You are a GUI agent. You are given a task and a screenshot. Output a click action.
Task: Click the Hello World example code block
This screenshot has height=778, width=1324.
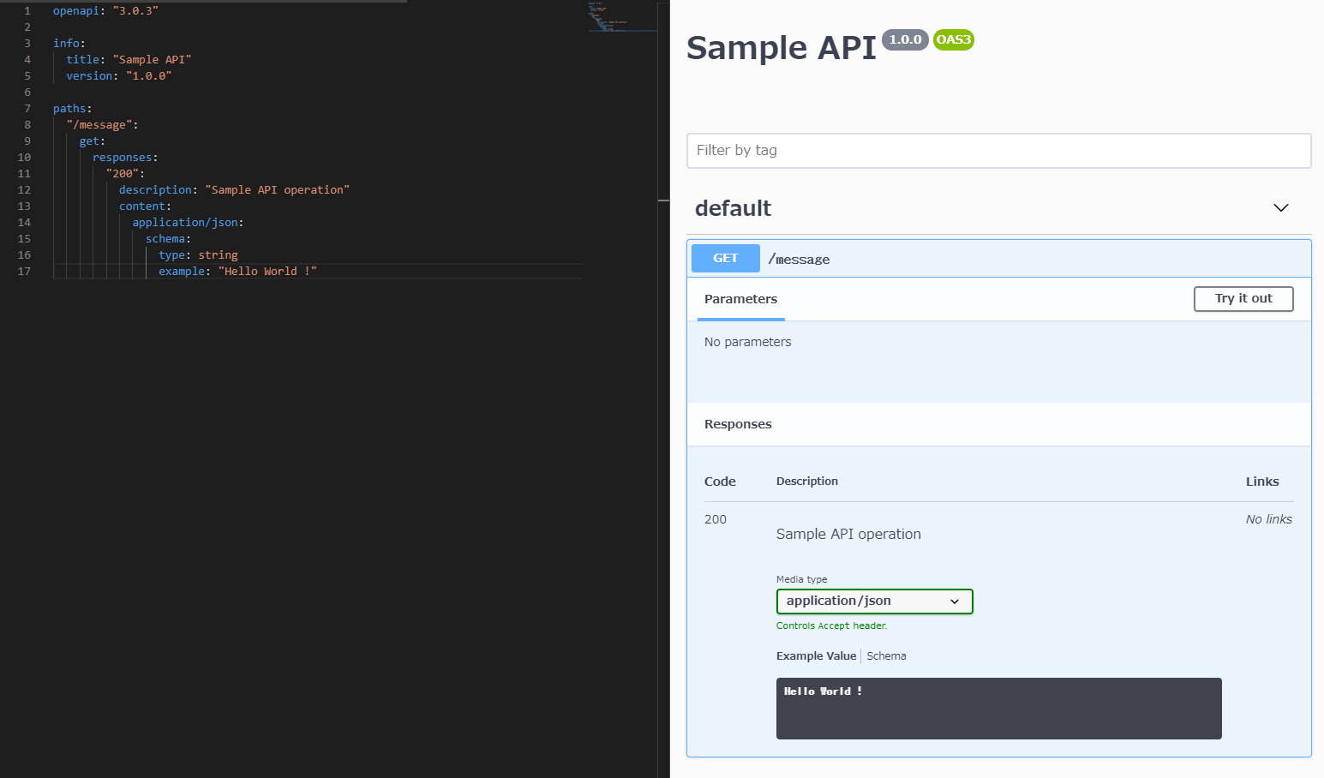(x=998, y=708)
